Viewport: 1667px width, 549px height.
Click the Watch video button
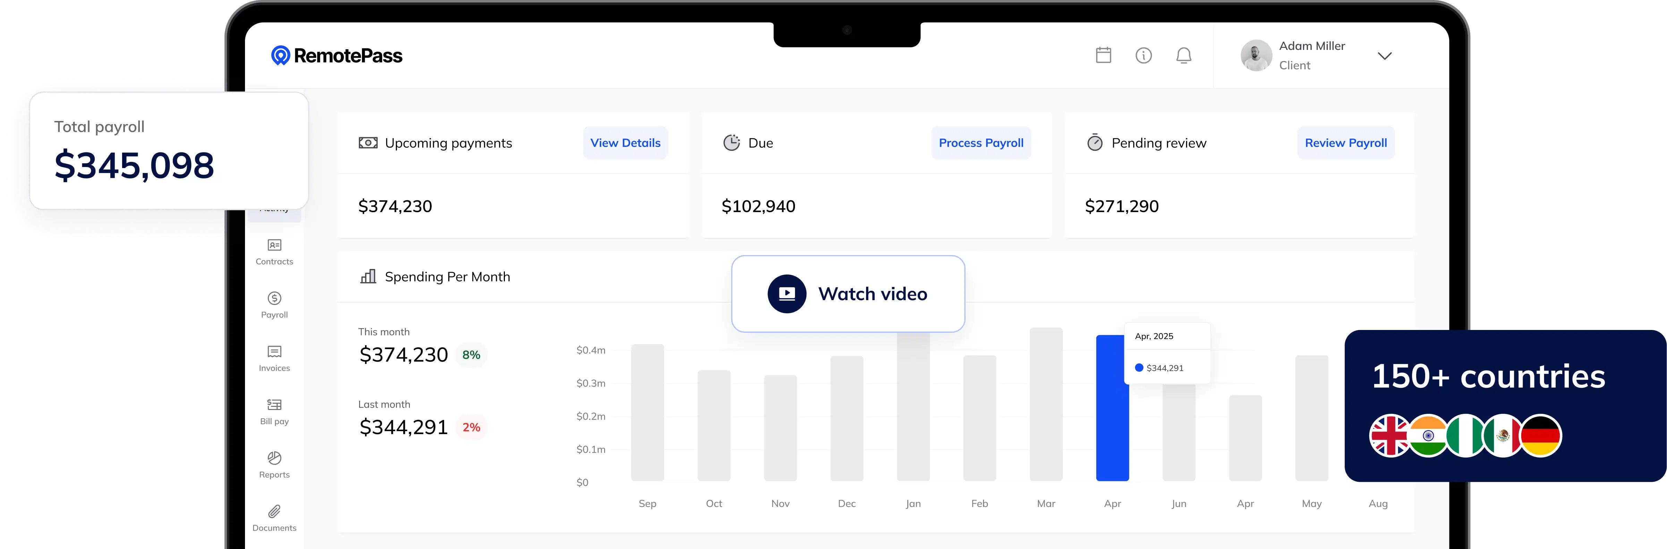point(848,294)
